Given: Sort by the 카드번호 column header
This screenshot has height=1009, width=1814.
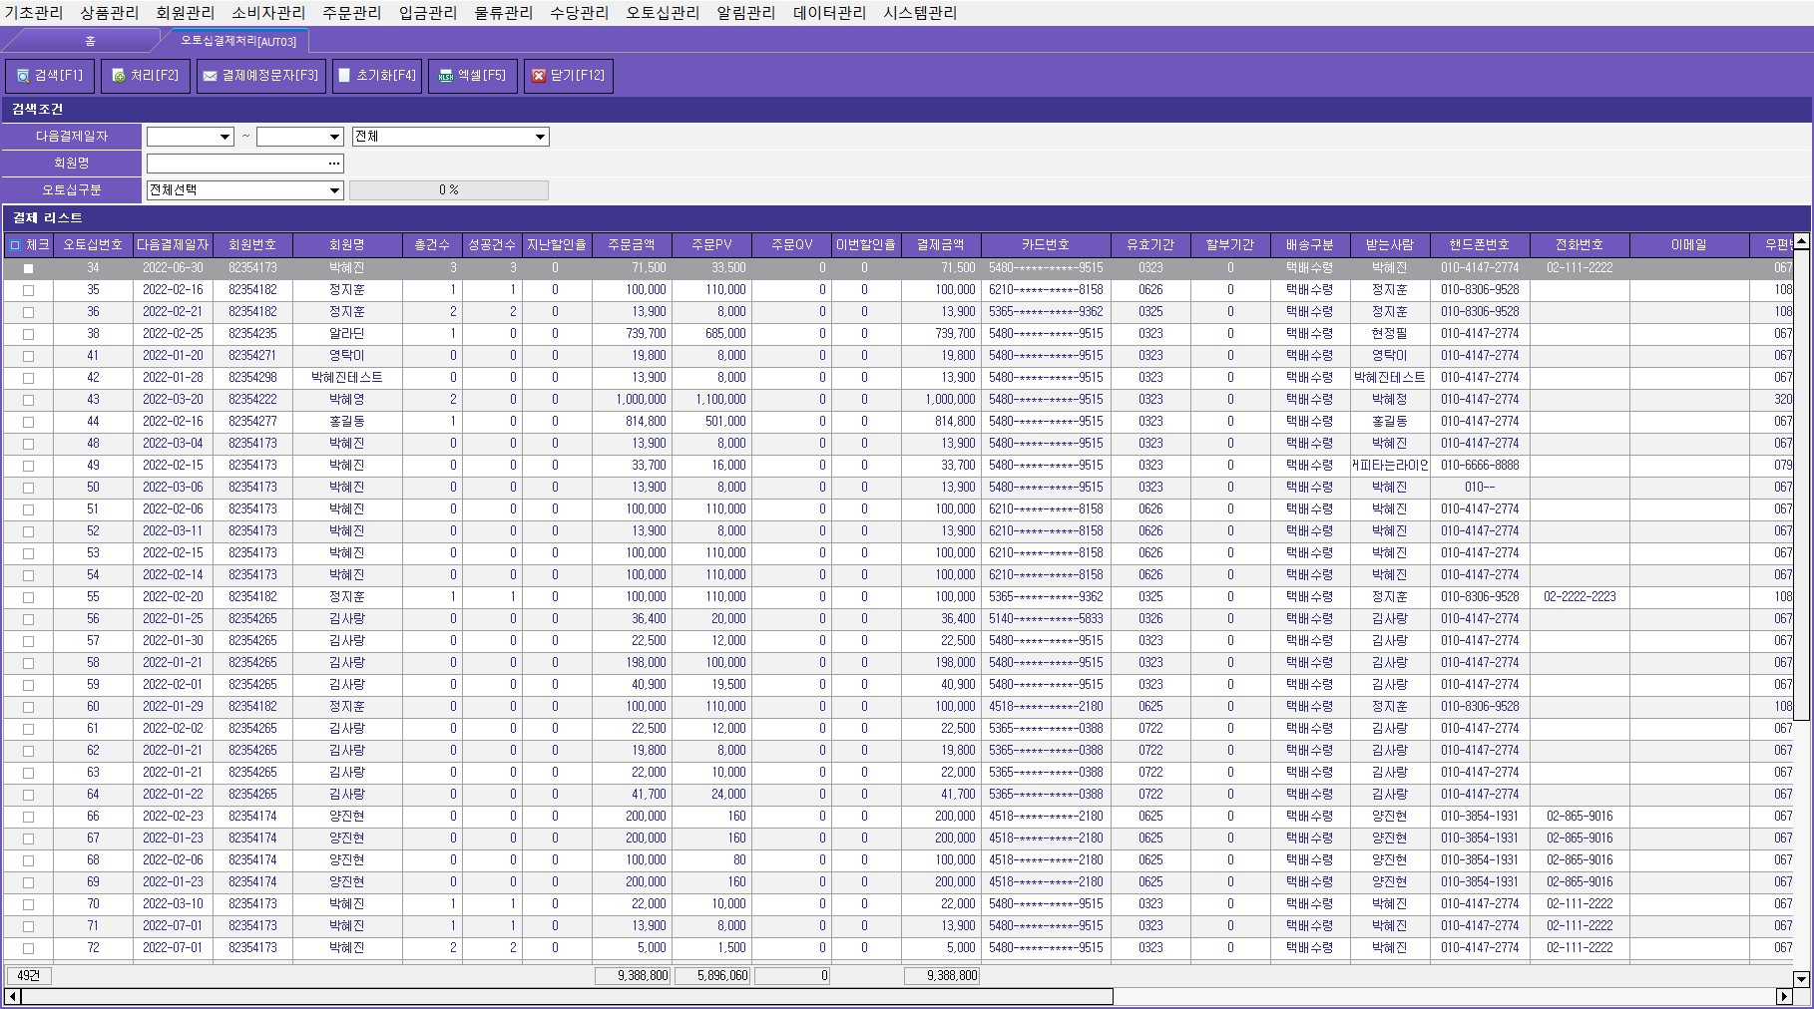Looking at the screenshot, I should click(x=1046, y=245).
